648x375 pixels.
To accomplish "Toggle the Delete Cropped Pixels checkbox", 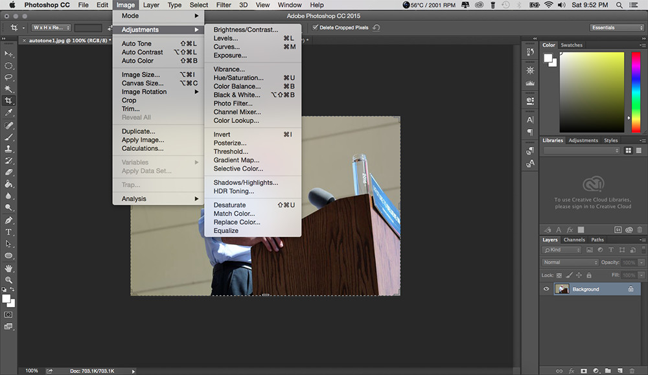I will [316, 28].
